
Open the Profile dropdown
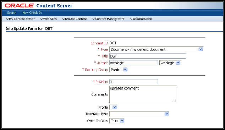(x=113, y=107)
